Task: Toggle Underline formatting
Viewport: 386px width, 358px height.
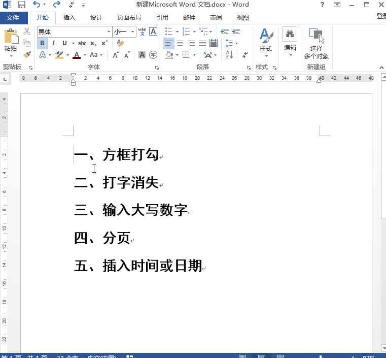Action: [x=64, y=43]
